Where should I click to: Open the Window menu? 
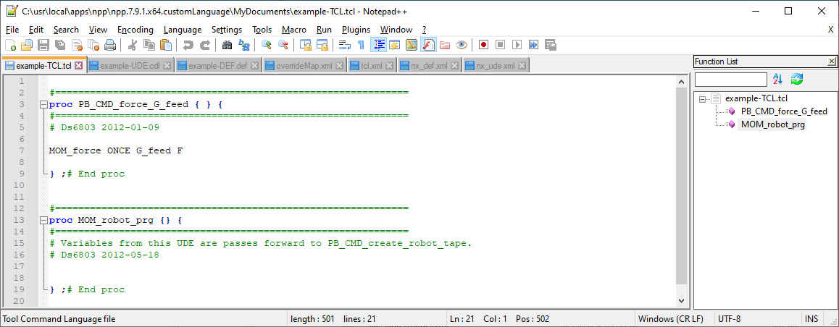396,30
